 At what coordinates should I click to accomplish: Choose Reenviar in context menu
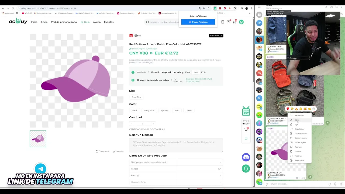299,147
